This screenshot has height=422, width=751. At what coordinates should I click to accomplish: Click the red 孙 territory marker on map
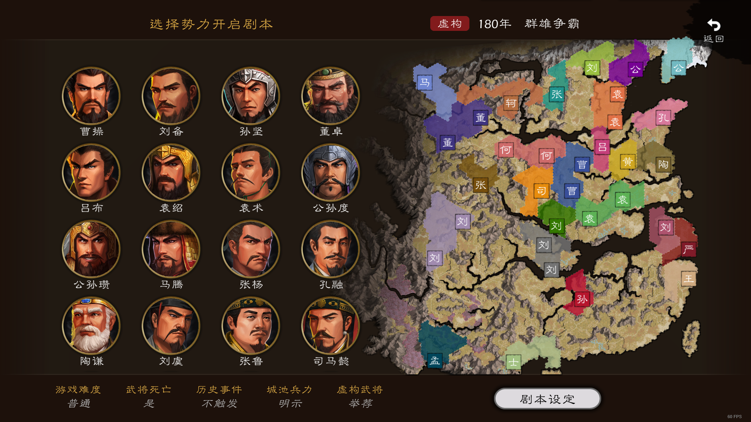pos(582,299)
